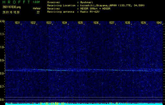Click the 0.6 frequency axis label
The width and height of the screenshot is (165, 105).
click(2, 99)
